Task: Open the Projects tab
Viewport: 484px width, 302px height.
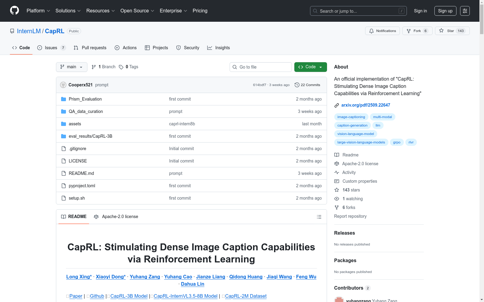Action: click(156, 48)
